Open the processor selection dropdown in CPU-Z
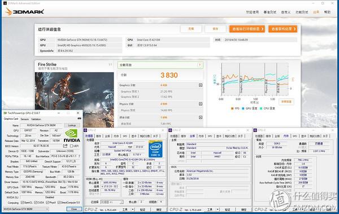This screenshot has height=214, width=339. pos(112,202)
